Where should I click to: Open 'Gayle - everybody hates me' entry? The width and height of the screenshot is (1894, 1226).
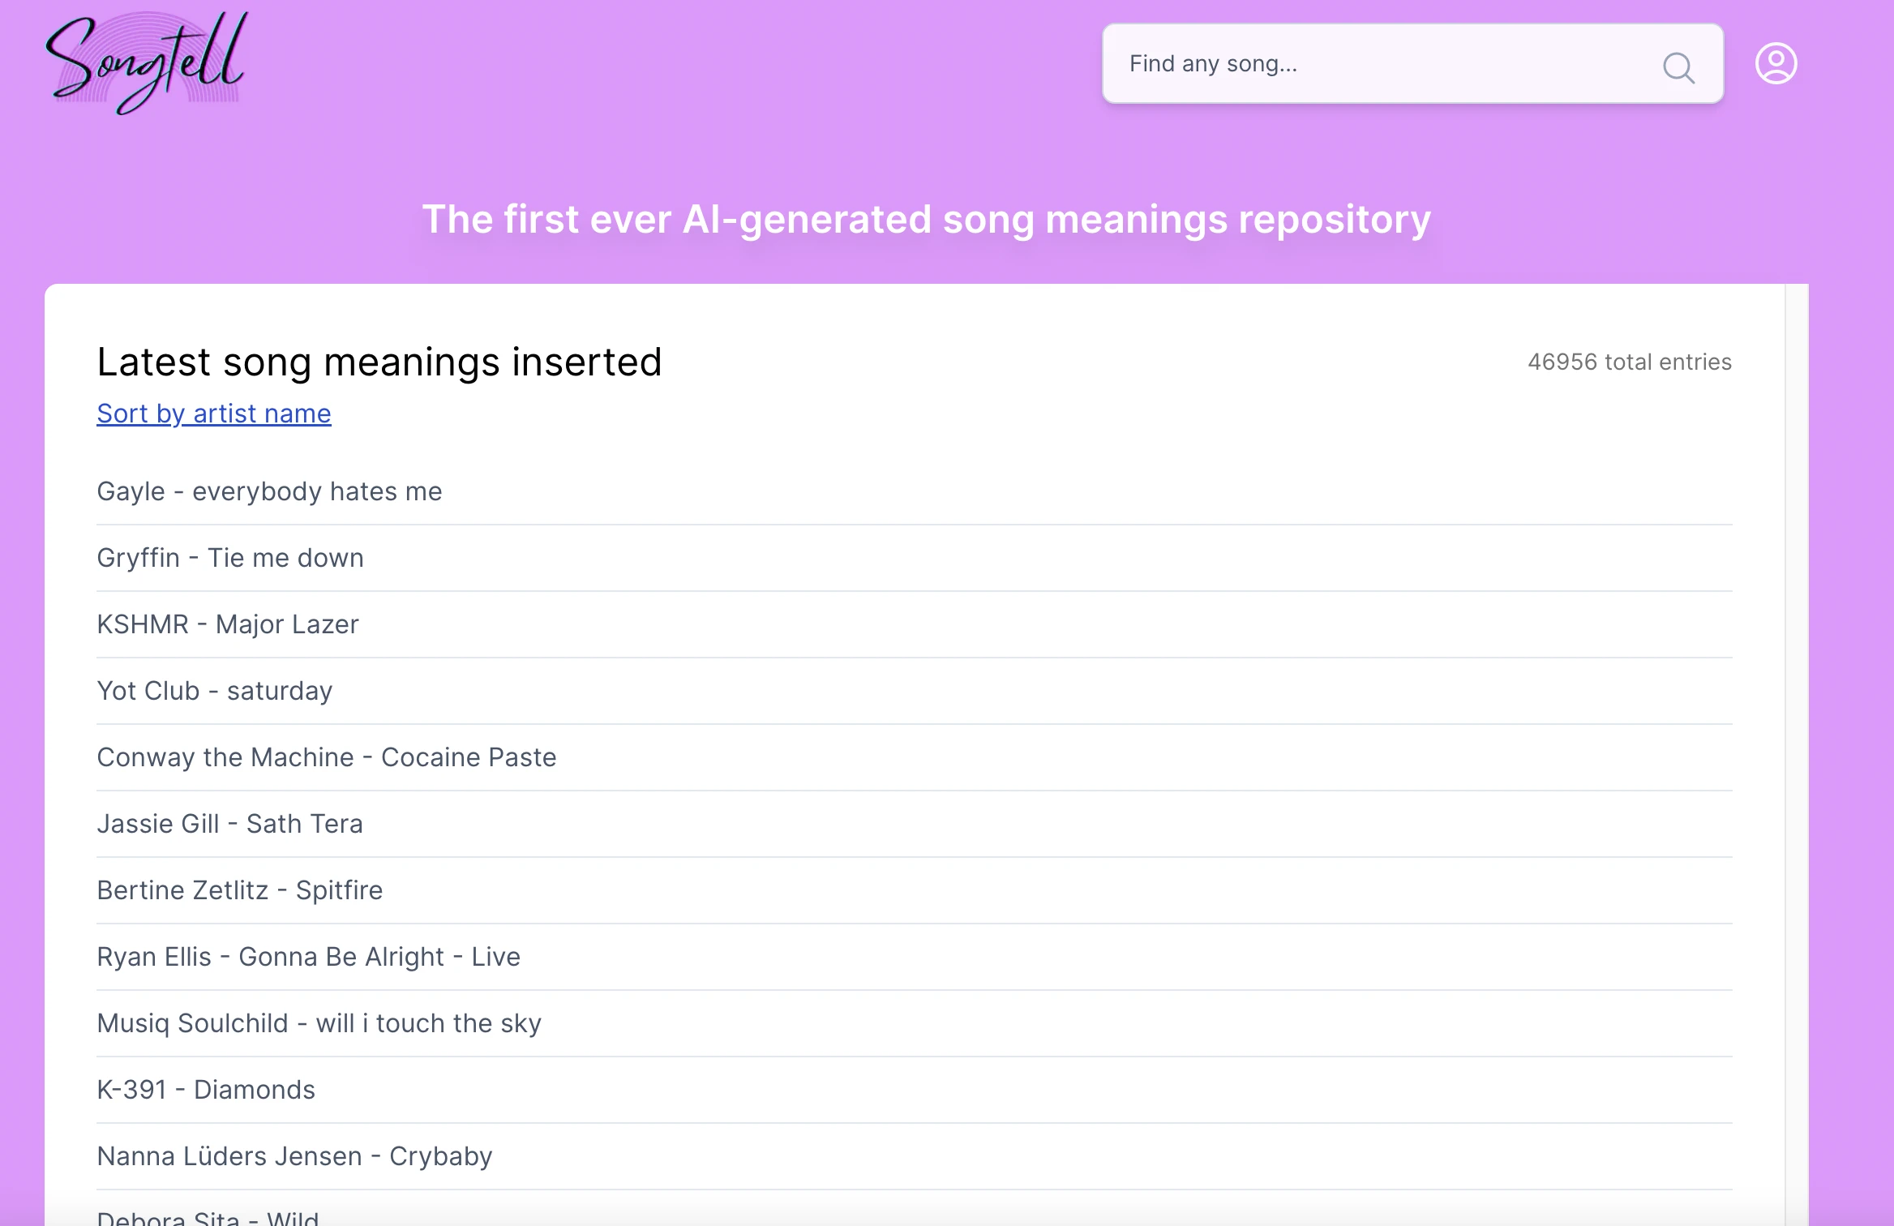(x=270, y=491)
